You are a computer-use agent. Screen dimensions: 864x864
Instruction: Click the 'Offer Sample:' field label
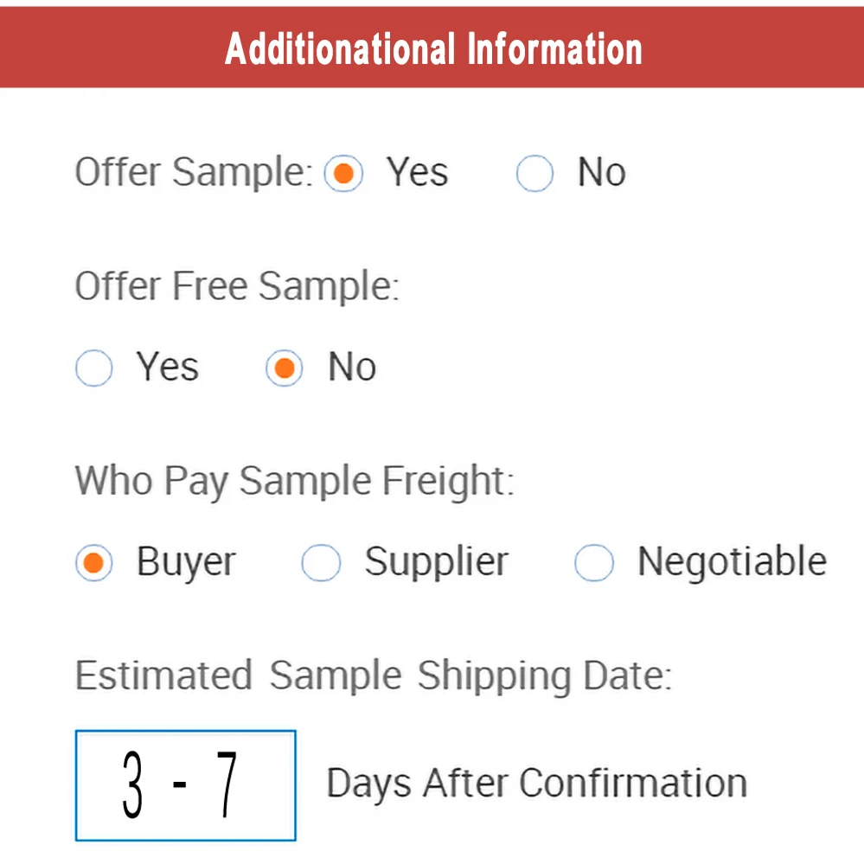(x=194, y=172)
